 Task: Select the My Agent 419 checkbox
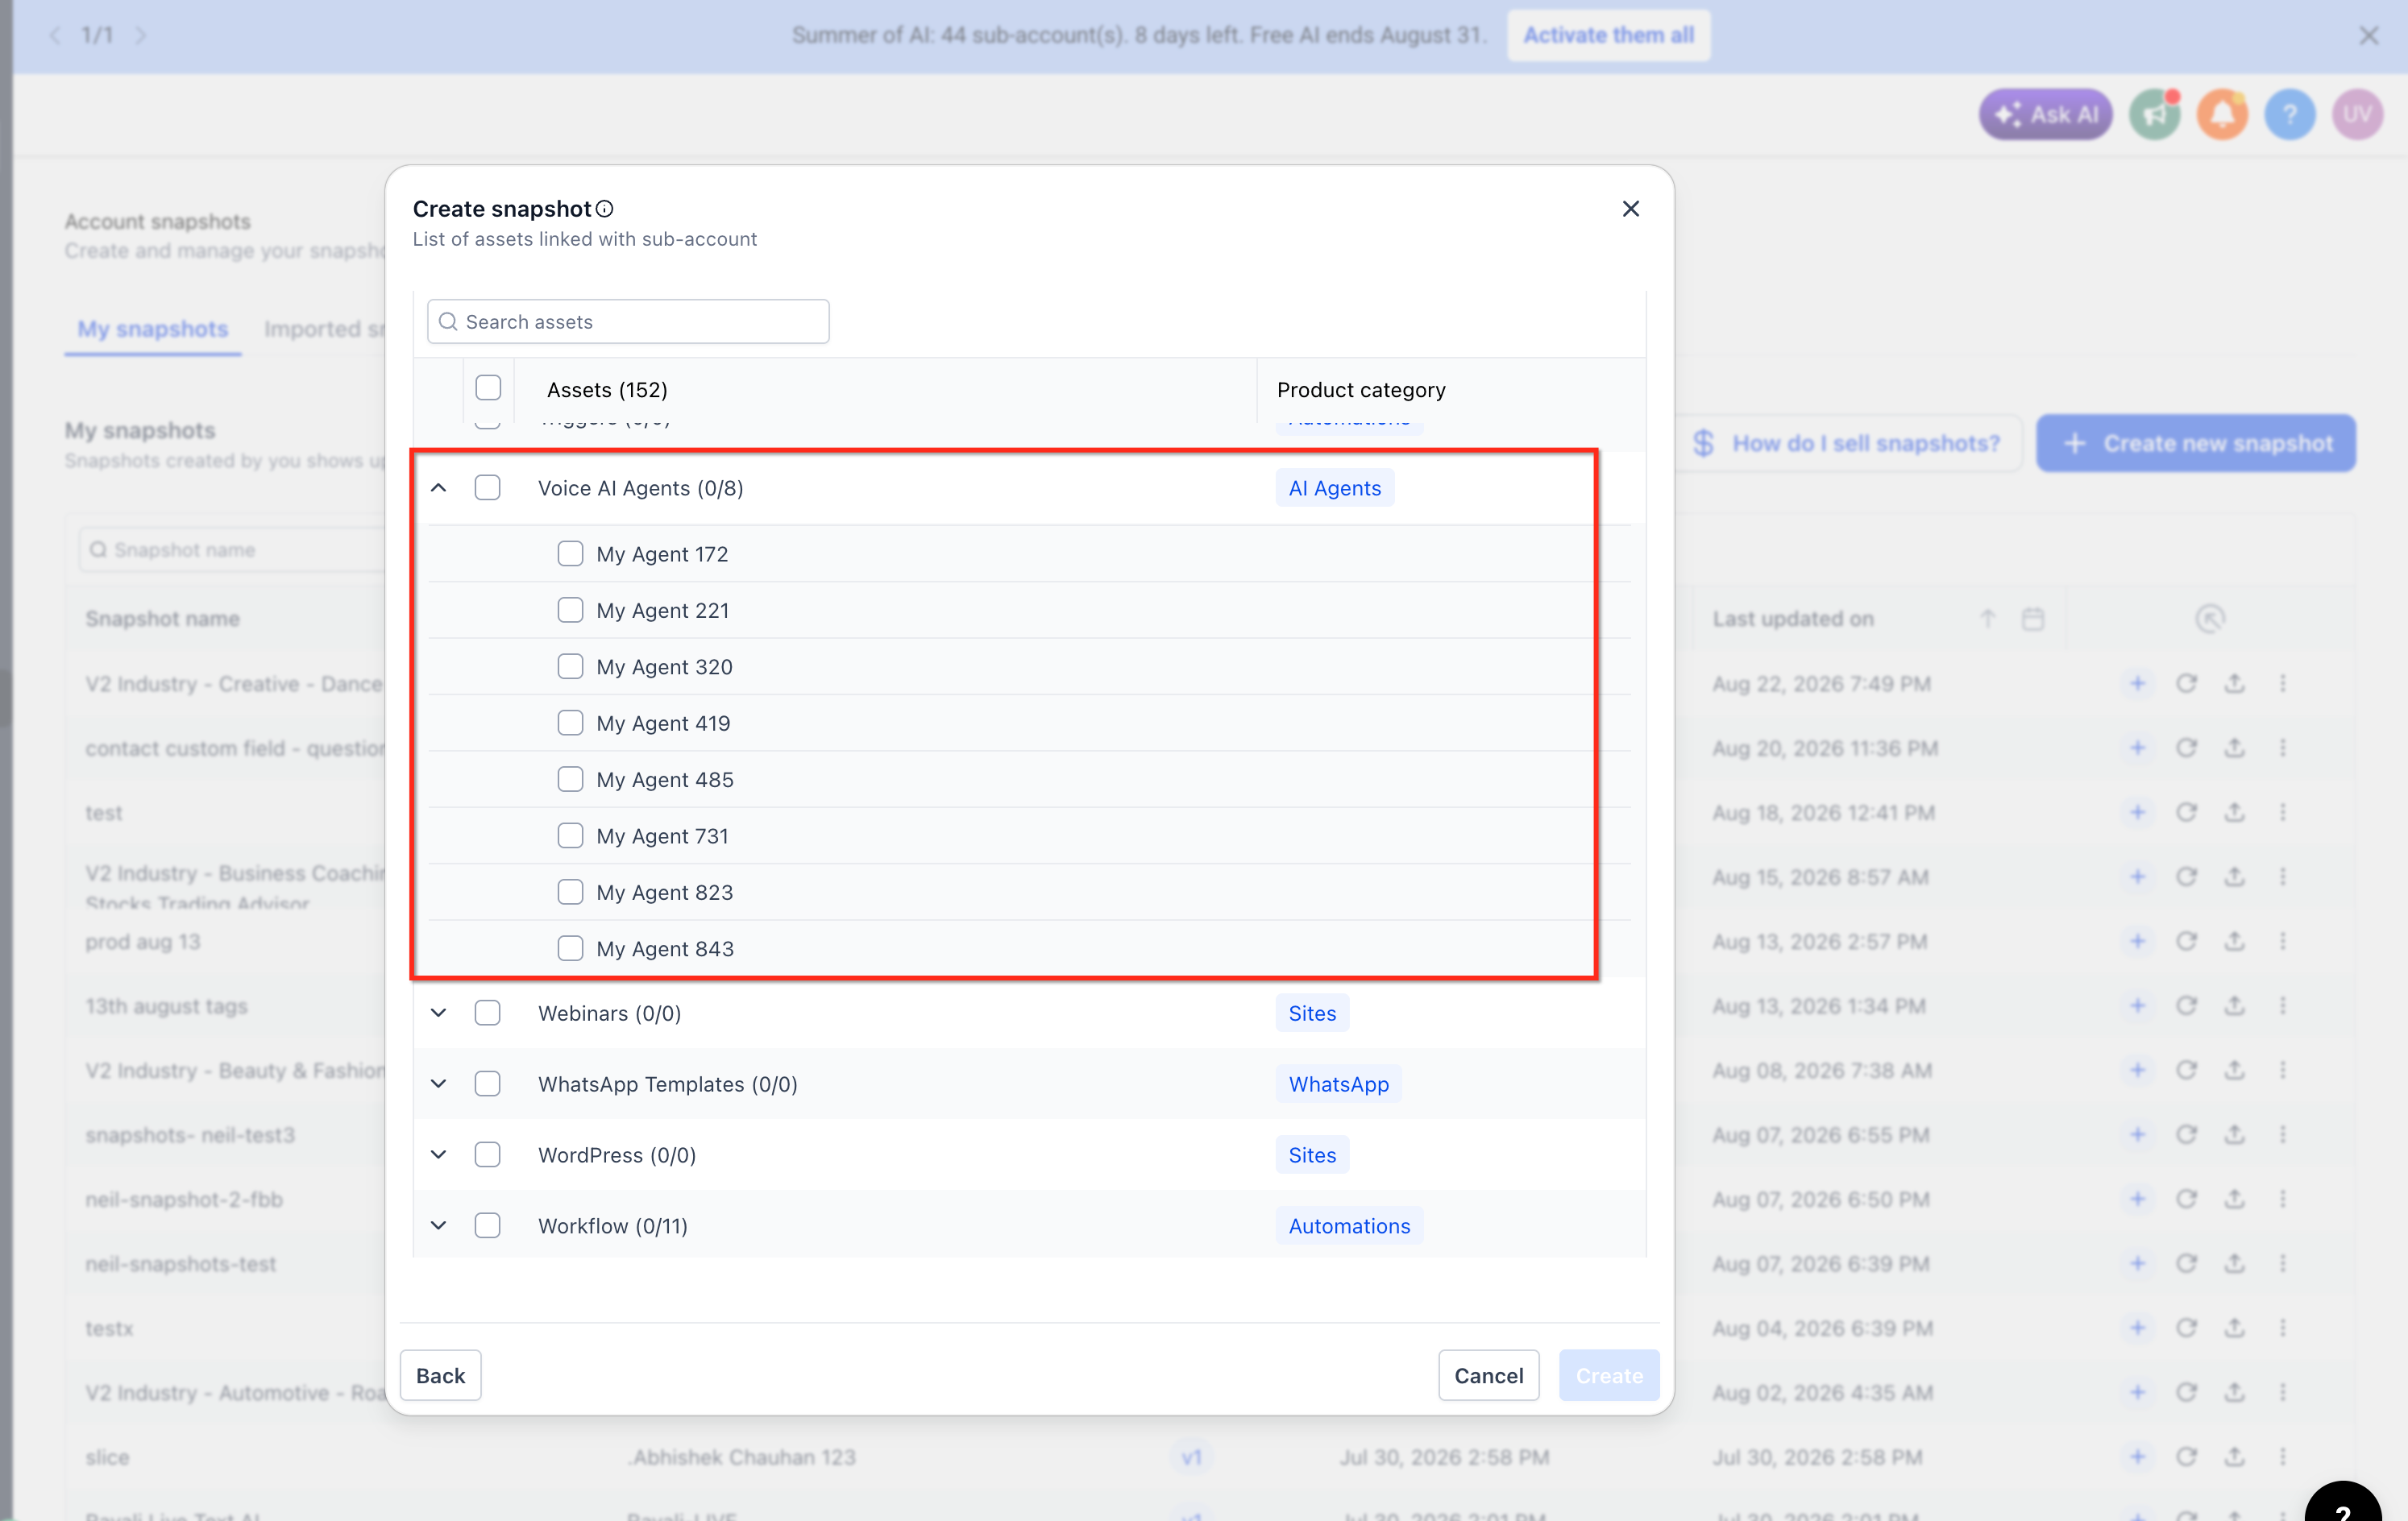(x=570, y=723)
